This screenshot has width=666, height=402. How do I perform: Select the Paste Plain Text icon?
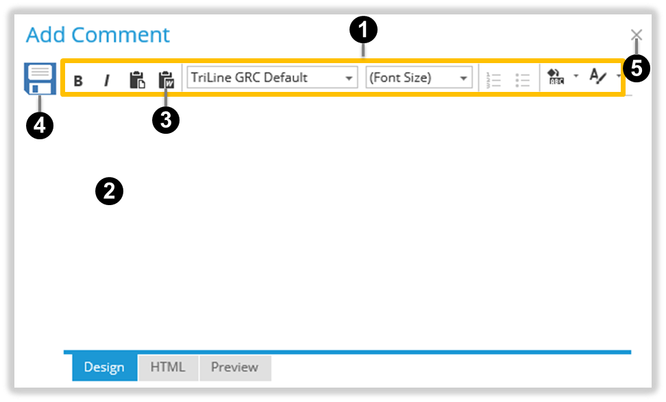136,78
